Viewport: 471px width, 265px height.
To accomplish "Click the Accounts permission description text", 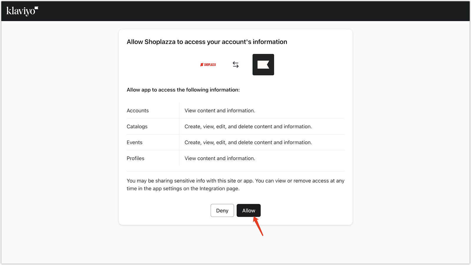I will 220,110.
